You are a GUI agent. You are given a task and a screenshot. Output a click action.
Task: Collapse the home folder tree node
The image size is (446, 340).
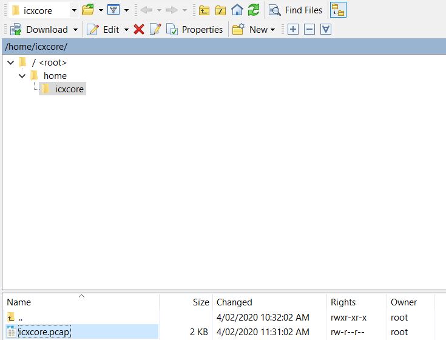pos(22,76)
